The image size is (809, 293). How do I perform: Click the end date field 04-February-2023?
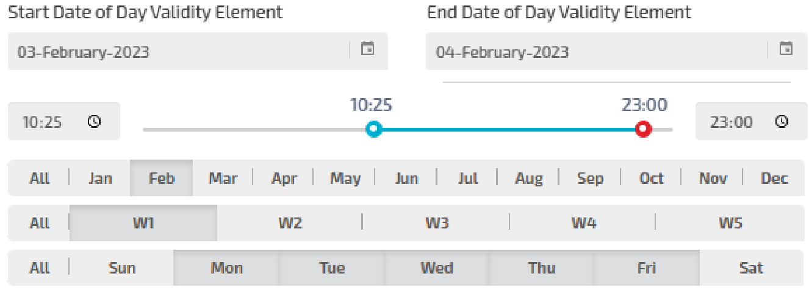coord(595,51)
